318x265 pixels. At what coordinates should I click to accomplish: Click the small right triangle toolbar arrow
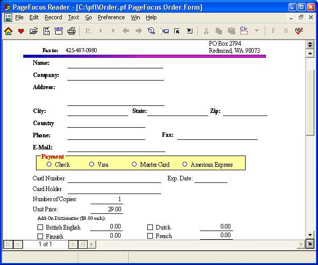click(x=113, y=31)
